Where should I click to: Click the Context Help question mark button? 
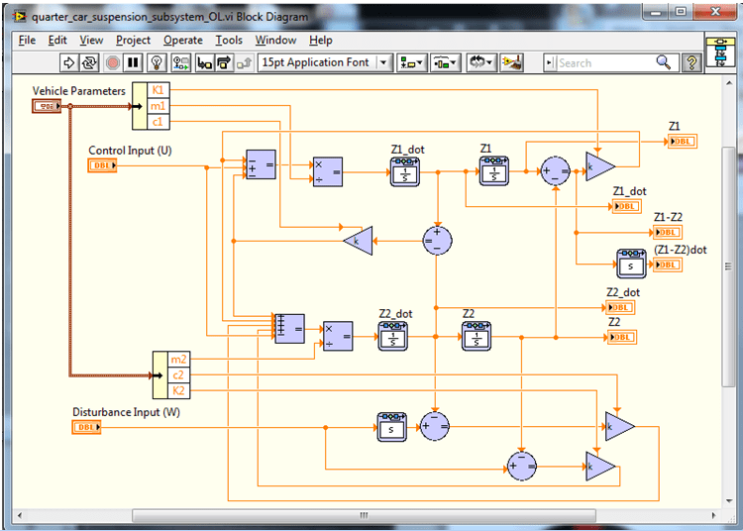click(x=691, y=62)
